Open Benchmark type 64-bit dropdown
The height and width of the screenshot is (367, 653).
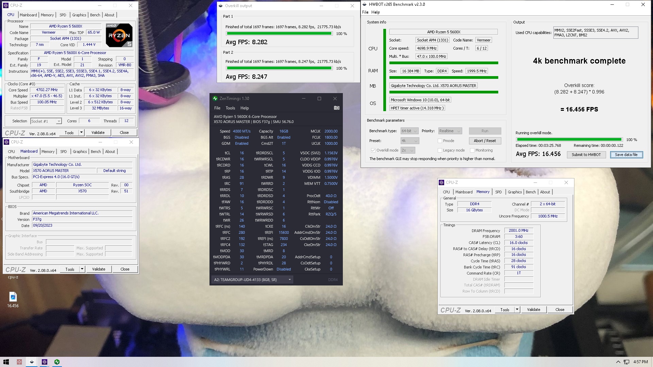[x=409, y=131]
